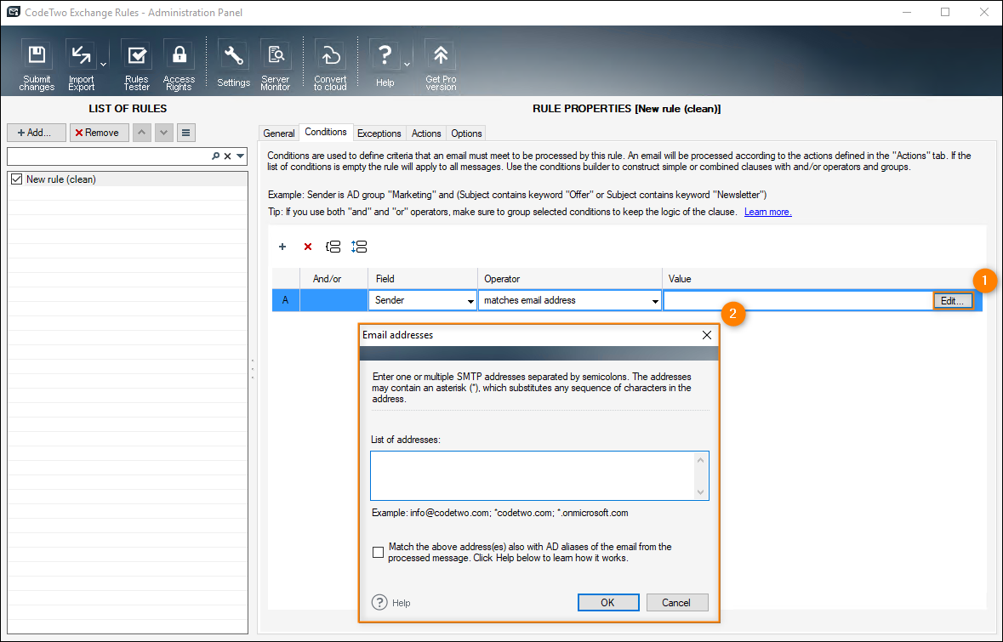Move rule down with the arrow button
This screenshot has height=642, width=1003.
point(163,133)
